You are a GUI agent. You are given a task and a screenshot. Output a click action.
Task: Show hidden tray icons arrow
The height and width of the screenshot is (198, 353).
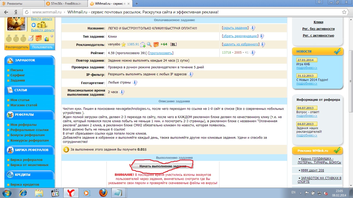coord(301,193)
